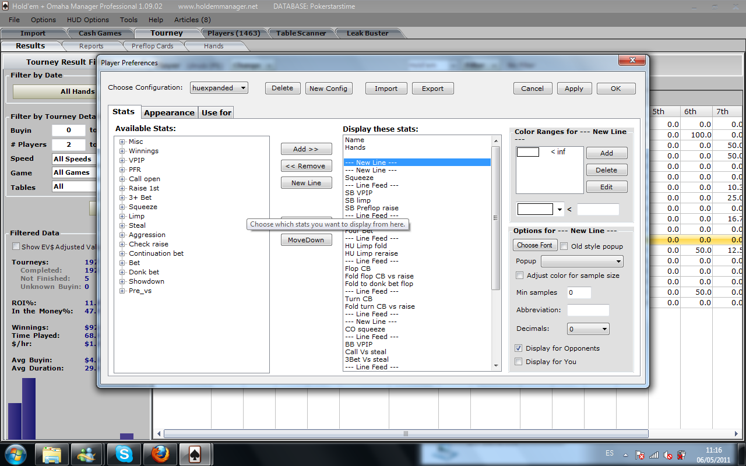Select Holdem Manager spade taskbar icon
746x466 pixels.
click(196, 453)
